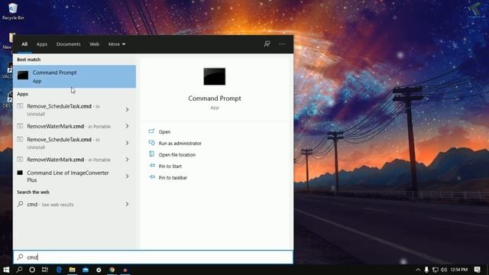Viewport: 489px width, 275px height.
Task: Open the More dropdown in search tabs
Action: pos(117,44)
